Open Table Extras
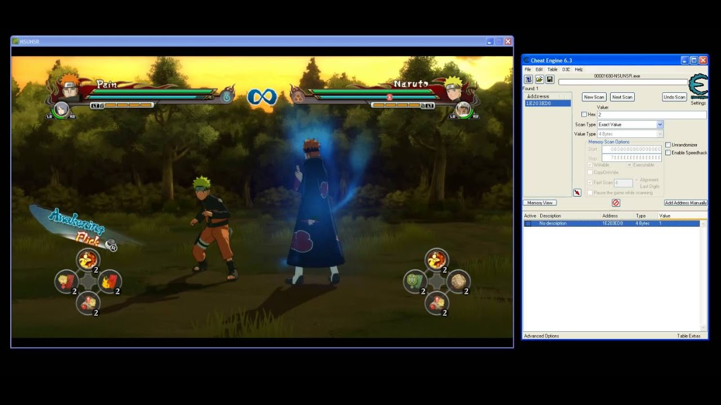Screen dimensions: 721x405 pos(688,336)
